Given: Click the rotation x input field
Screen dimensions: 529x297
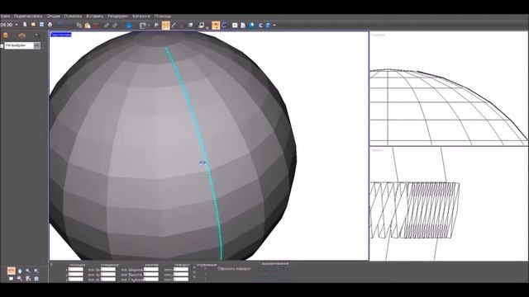Looking at the screenshot, I should (181, 270).
